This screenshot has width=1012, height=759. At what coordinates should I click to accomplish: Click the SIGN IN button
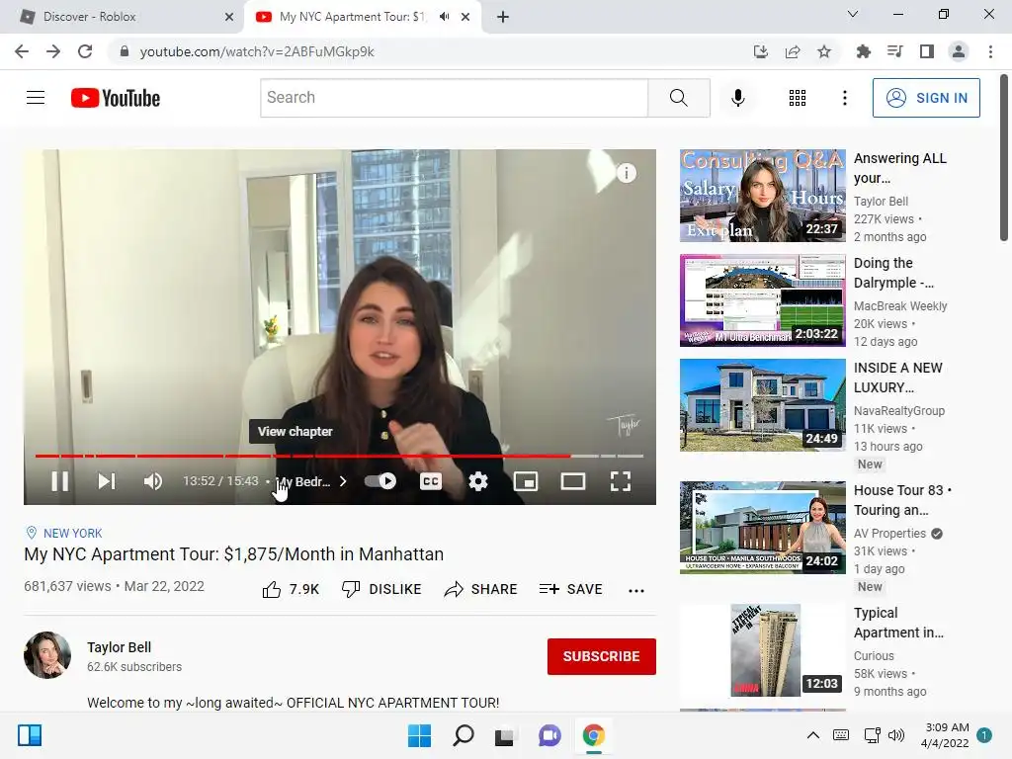tap(926, 98)
